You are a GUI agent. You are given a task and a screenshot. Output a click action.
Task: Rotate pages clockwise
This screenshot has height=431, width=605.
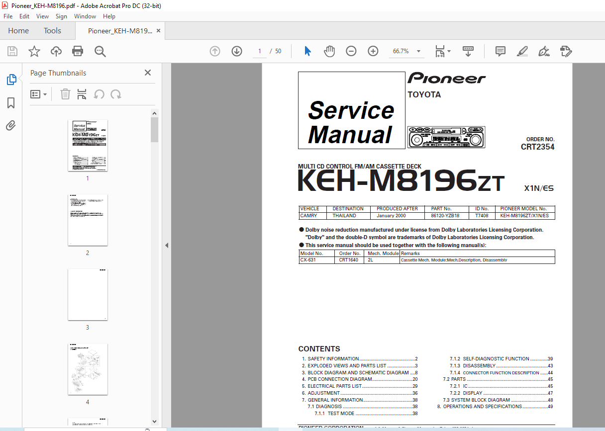116,94
